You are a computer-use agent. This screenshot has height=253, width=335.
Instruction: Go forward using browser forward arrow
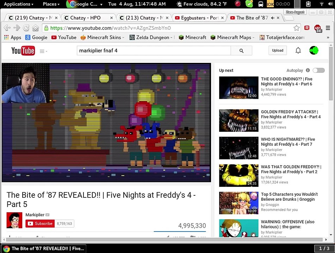click(x=17, y=28)
